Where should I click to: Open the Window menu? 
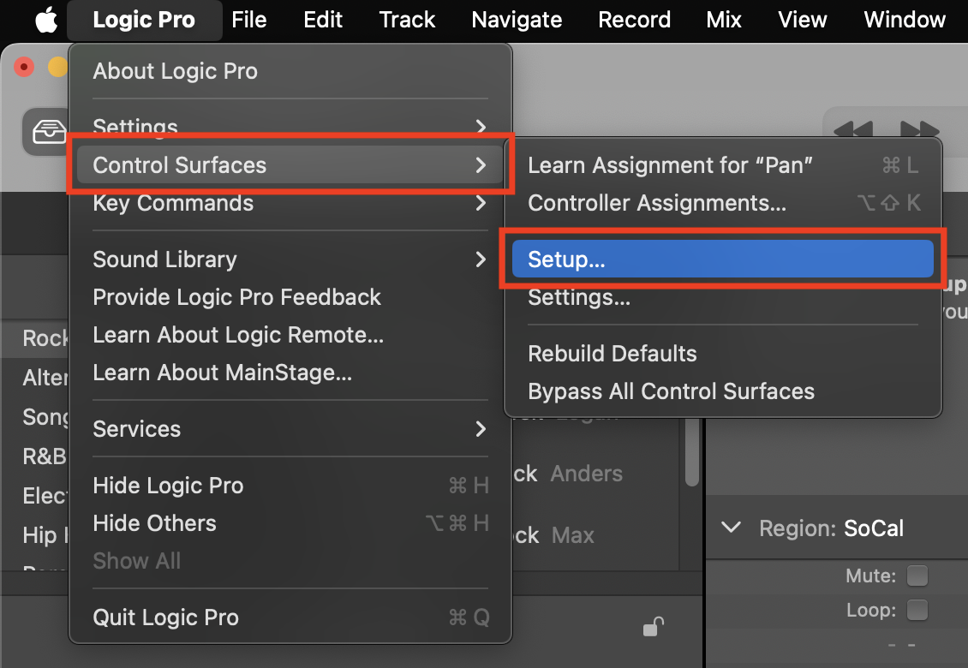905,20
